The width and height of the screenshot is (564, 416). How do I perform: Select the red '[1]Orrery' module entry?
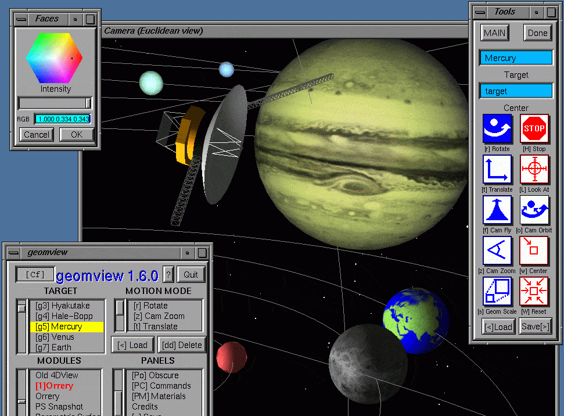coord(66,386)
